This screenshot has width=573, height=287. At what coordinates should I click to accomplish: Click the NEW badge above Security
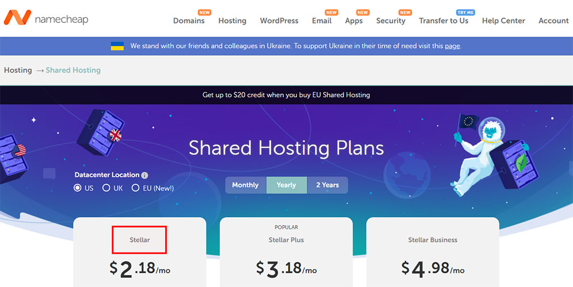[x=405, y=13]
